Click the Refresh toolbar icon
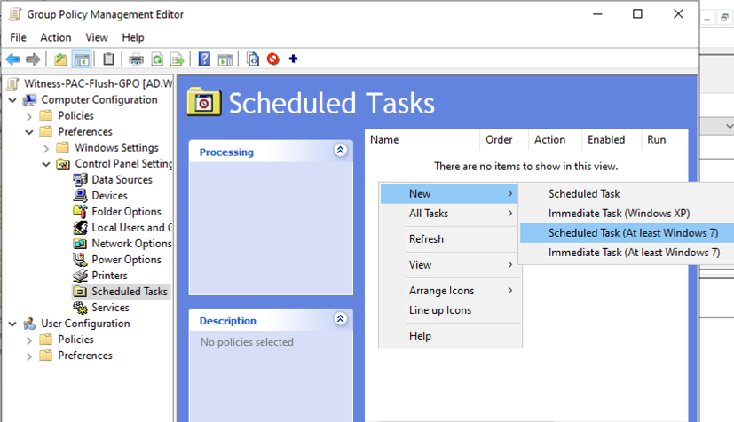734x422 pixels. pos(157,59)
